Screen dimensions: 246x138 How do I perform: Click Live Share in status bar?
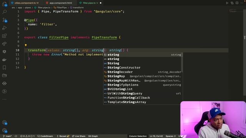(78, 136)
